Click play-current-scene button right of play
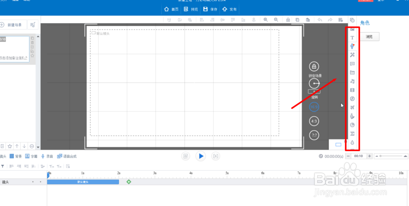 pos(216,156)
